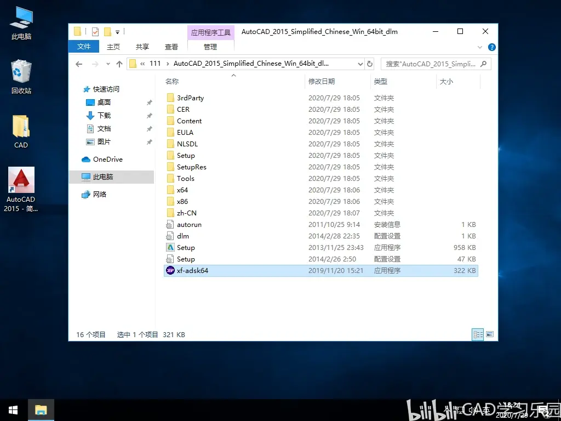Open the quick access toolbar customize dropdown
Image resolution: width=561 pixels, height=421 pixels.
pos(117,32)
